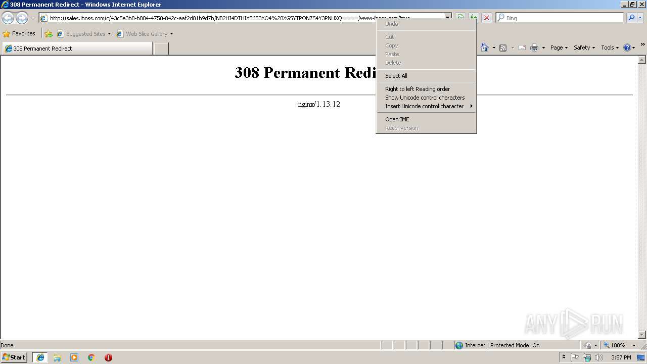The height and width of the screenshot is (364, 647).
Task: Show hidden tray icons arrow
Action: [564, 357]
